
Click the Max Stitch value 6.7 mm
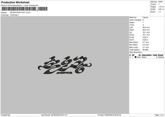146,42
